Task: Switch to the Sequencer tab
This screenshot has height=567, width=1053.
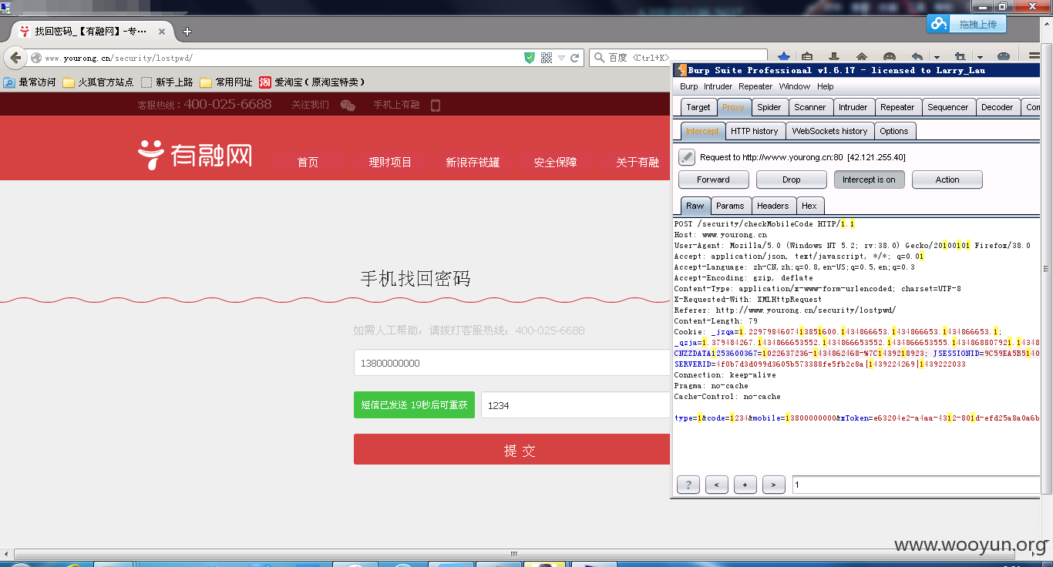Action: pos(948,107)
